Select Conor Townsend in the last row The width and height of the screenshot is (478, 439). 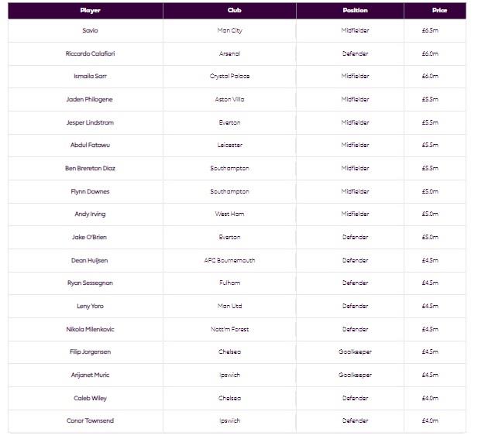point(90,420)
